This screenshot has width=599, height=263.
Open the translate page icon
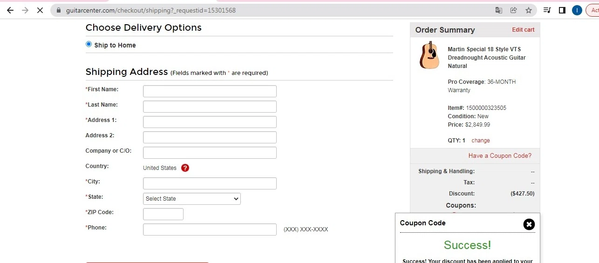499,10
